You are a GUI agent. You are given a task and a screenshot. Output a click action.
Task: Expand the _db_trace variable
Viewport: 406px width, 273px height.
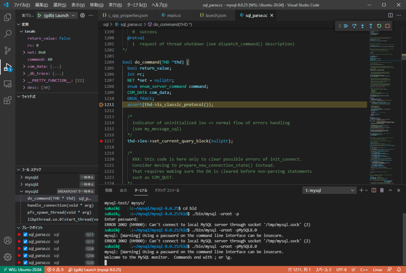(x=24, y=73)
